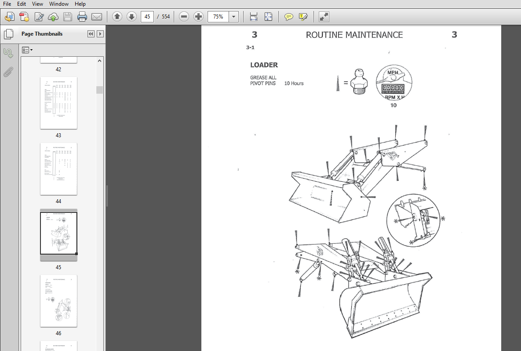521x351 pixels.
Task: Click the cloud upload icon
Action: pyautogui.click(x=53, y=17)
